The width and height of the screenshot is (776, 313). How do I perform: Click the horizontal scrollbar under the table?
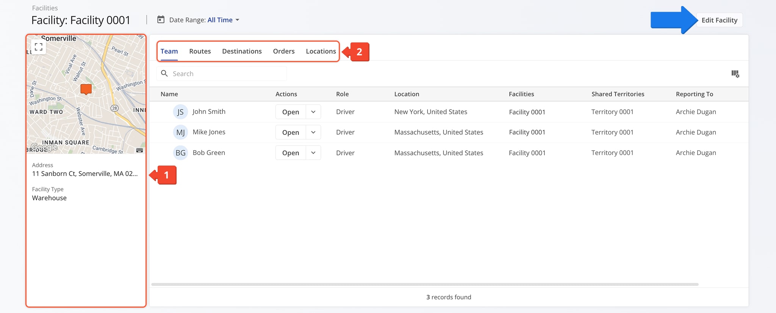[424, 284]
